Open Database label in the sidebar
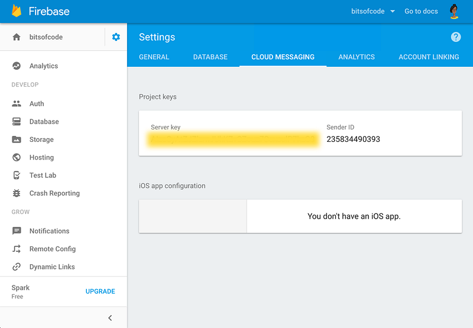473x328 pixels. pyautogui.click(x=44, y=122)
